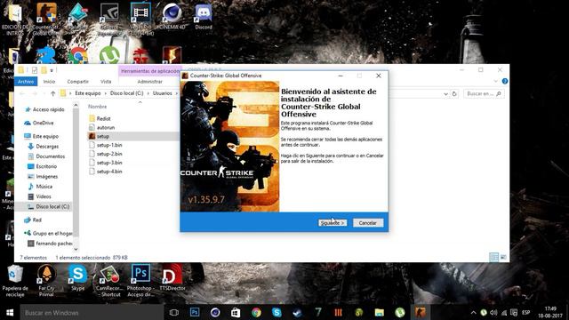Open the Redist folder
569x320 pixels.
[x=103, y=118]
